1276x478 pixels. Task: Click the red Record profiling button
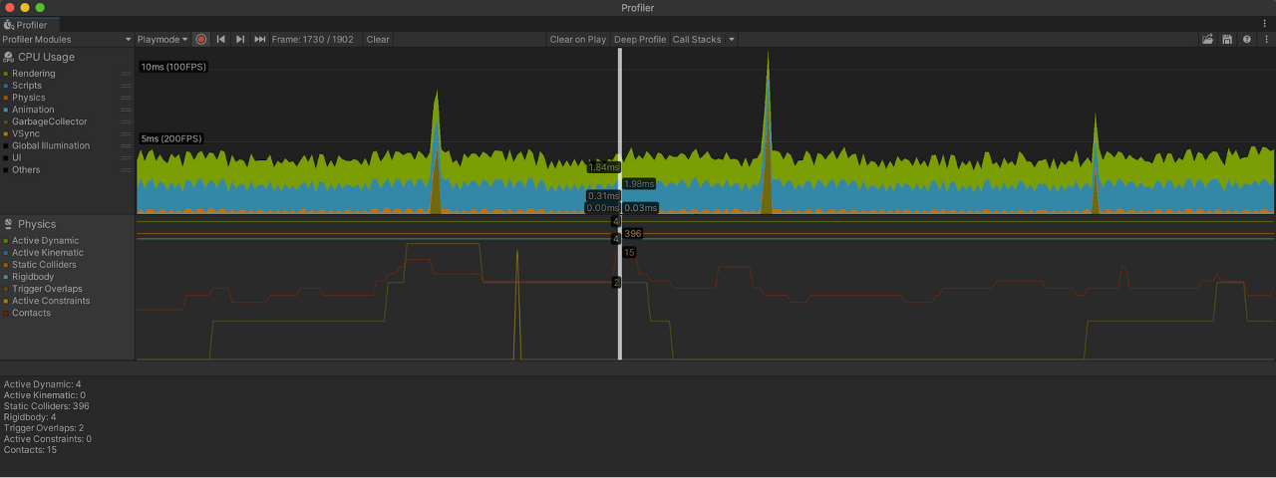(201, 40)
